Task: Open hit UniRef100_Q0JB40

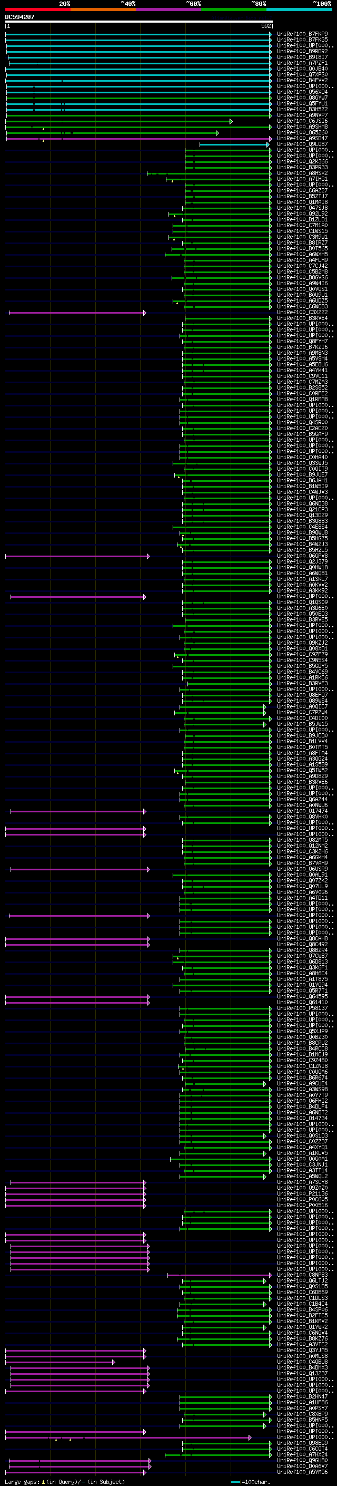Action: click(302, 69)
